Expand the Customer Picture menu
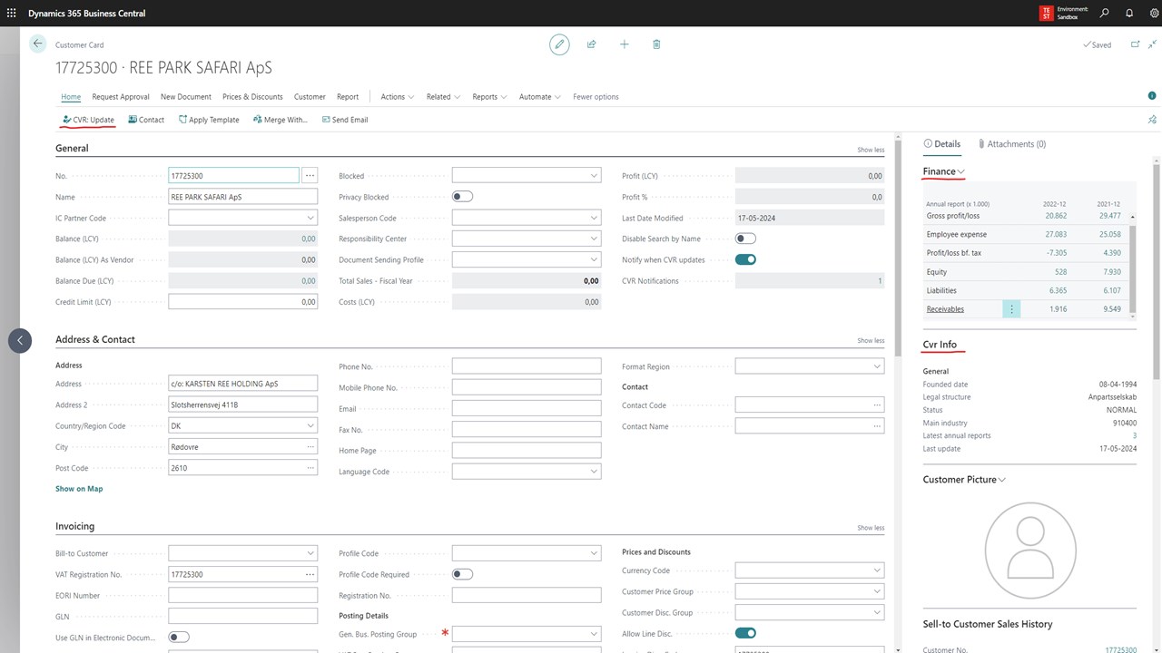Viewport: 1162px width, 653px height. coord(965,480)
